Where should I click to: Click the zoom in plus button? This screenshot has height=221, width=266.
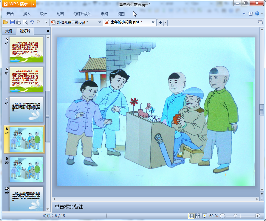pos(258,216)
